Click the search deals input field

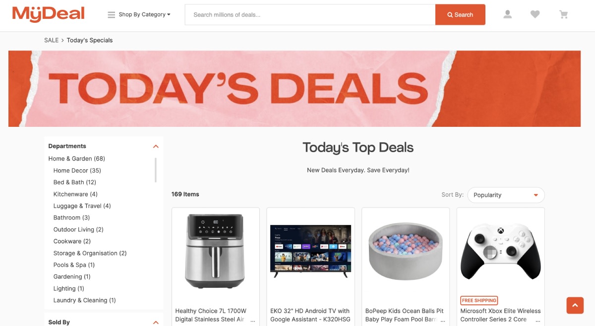(x=310, y=15)
